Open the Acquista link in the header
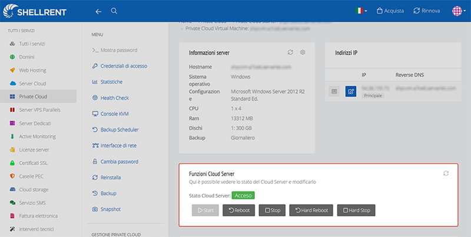Viewport: 471px width, 237px height. coord(390,11)
